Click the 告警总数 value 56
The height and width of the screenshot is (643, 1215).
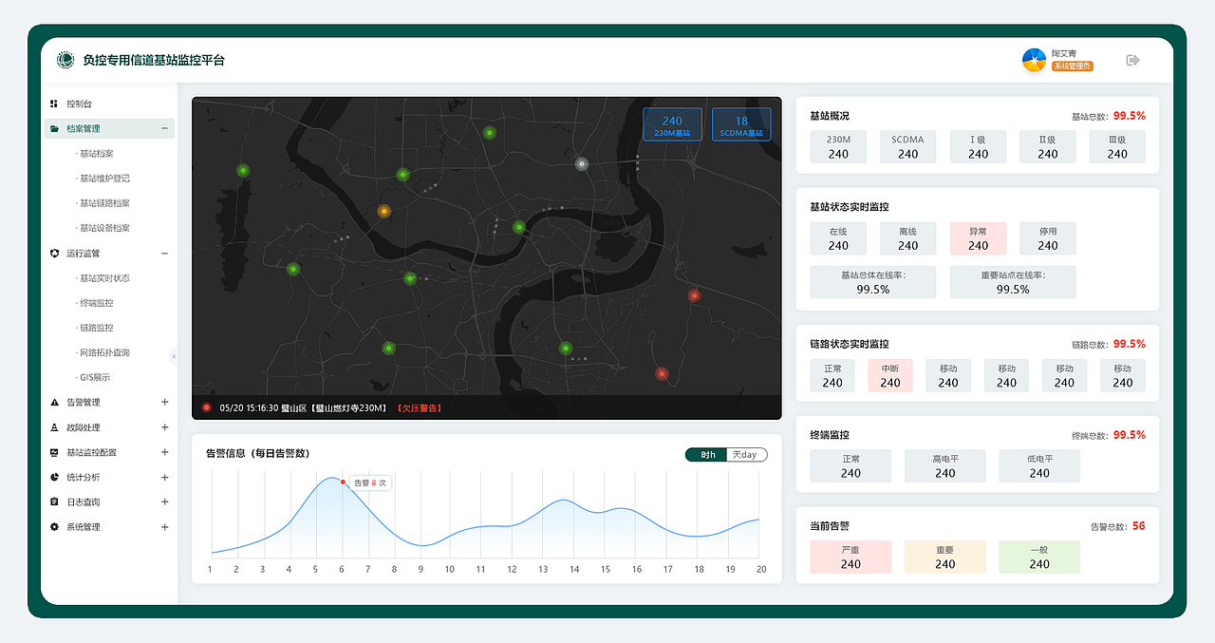pos(1139,525)
